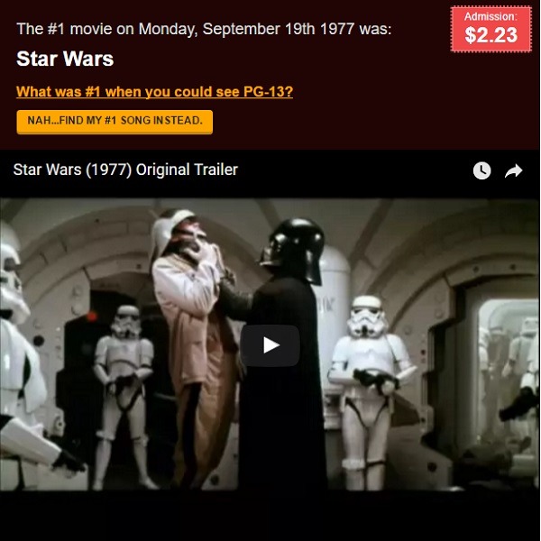Open the 'What was #1 when you could see PG-13?' link
The height and width of the screenshot is (541, 541).
click(x=154, y=92)
